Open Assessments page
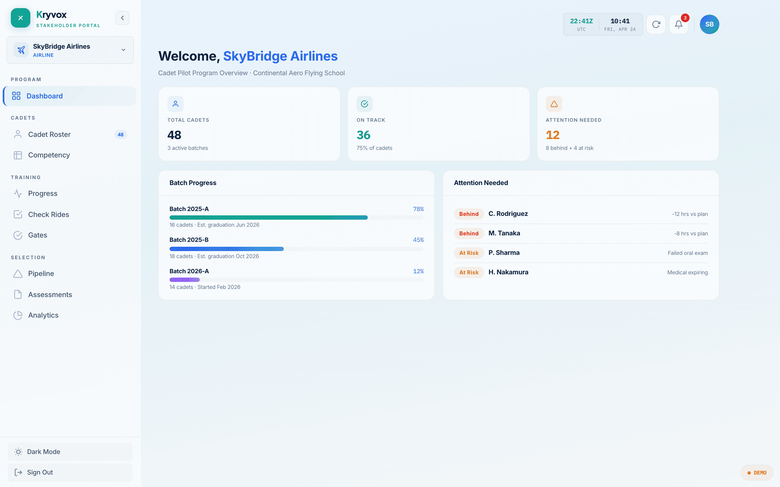Image resolution: width=780 pixels, height=487 pixels. click(70, 294)
